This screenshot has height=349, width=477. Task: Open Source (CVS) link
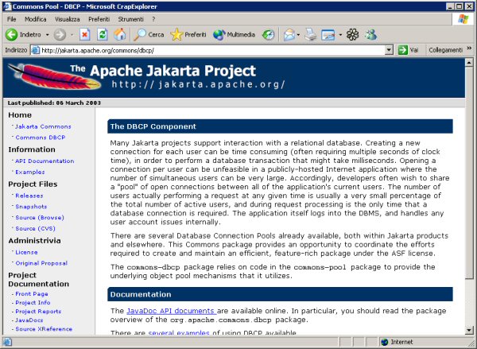(35, 228)
